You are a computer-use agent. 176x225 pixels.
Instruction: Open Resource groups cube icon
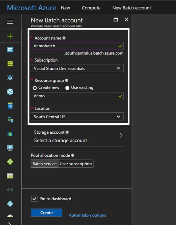tap(10, 78)
